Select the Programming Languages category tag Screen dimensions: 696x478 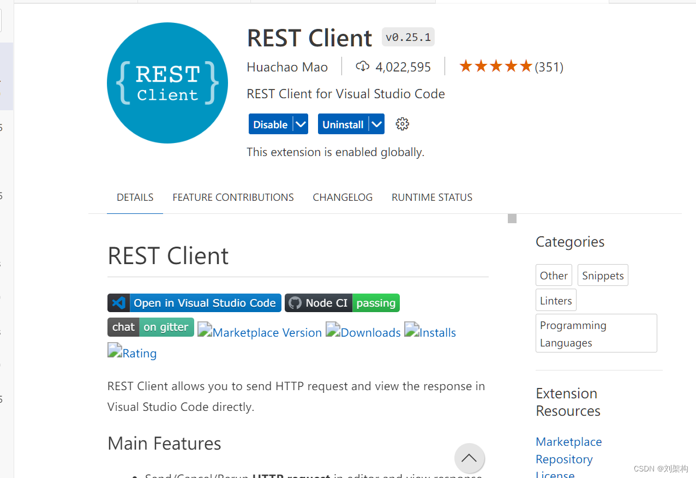pos(596,333)
